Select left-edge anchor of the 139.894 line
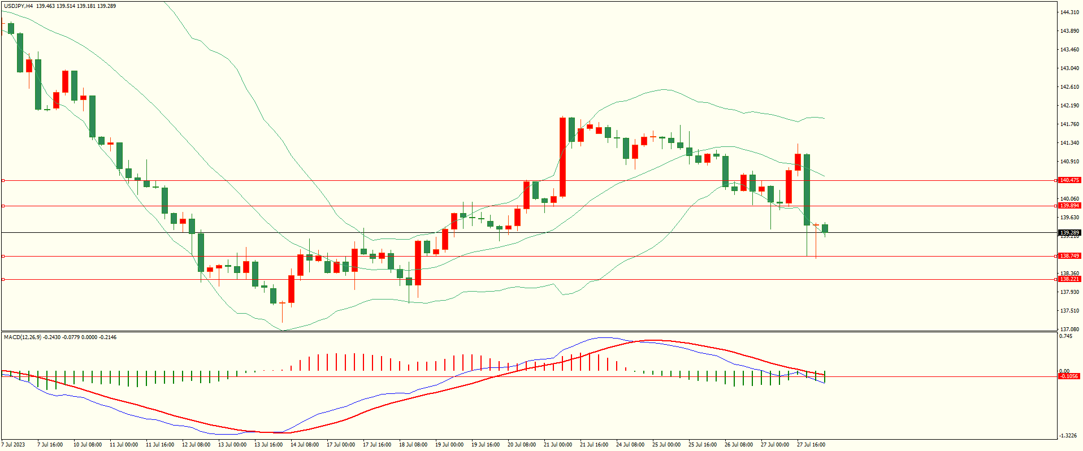The width and height of the screenshot is (1083, 451). (3, 206)
